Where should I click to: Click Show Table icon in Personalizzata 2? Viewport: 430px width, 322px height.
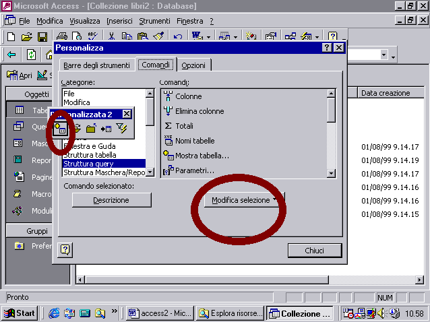[x=61, y=128]
